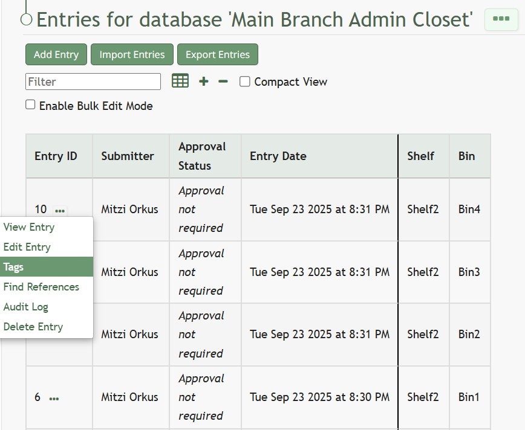
Task: Enable the Compact View checkbox
Action: point(245,82)
